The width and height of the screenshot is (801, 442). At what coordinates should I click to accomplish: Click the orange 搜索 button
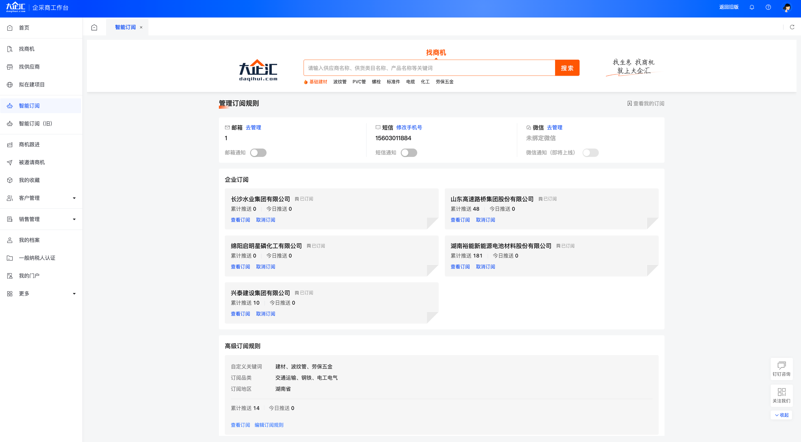[x=567, y=68]
